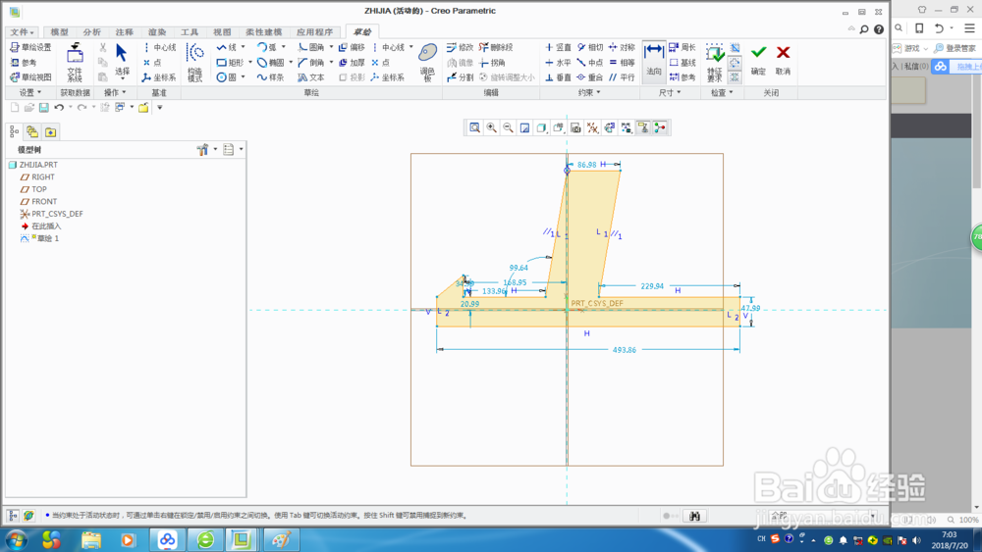Toggle shade closed loops in 检查 group

[736, 77]
